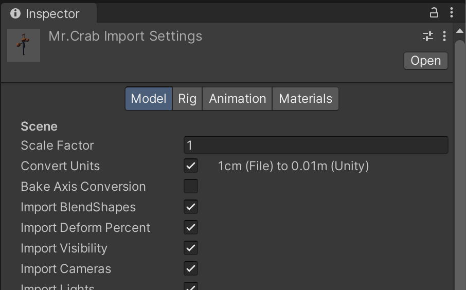This screenshot has width=466, height=290.
Task: Select the Model tab
Action: pyautogui.click(x=148, y=99)
